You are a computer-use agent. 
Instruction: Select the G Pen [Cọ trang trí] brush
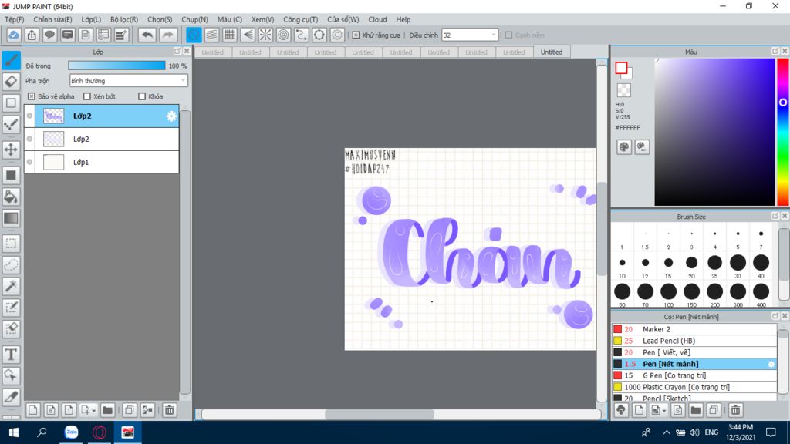[x=694, y=375]
